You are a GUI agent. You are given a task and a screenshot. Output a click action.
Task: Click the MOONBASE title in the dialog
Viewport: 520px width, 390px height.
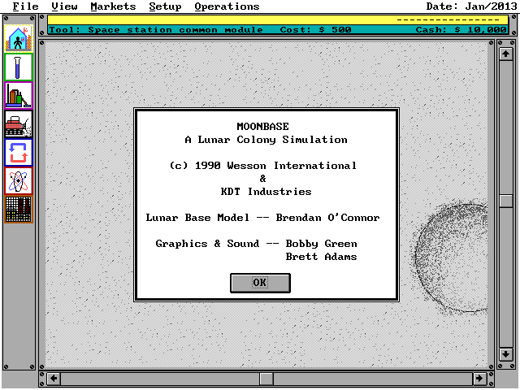[x=262, y=127]
